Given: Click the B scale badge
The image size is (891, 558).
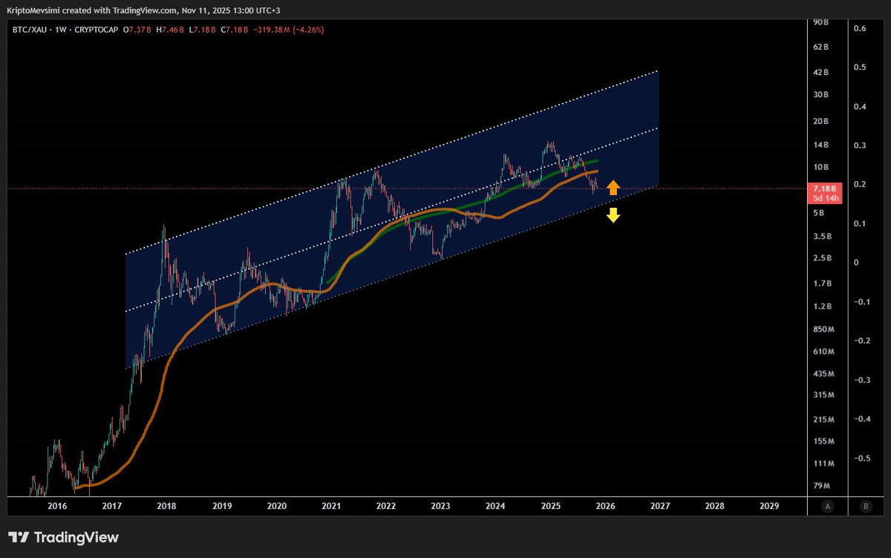Looking at the screenshot, I should point(866,506).
